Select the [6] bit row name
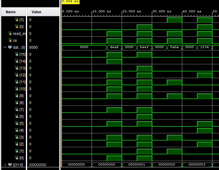This screenshot has height=170, width=219. tap(22, 117)
